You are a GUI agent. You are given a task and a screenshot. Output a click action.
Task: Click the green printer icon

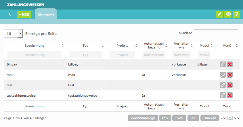(228, 14)
